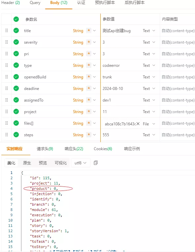
Task: Click the drag handle next to openedBuild
Action: (x=7, y=77)
